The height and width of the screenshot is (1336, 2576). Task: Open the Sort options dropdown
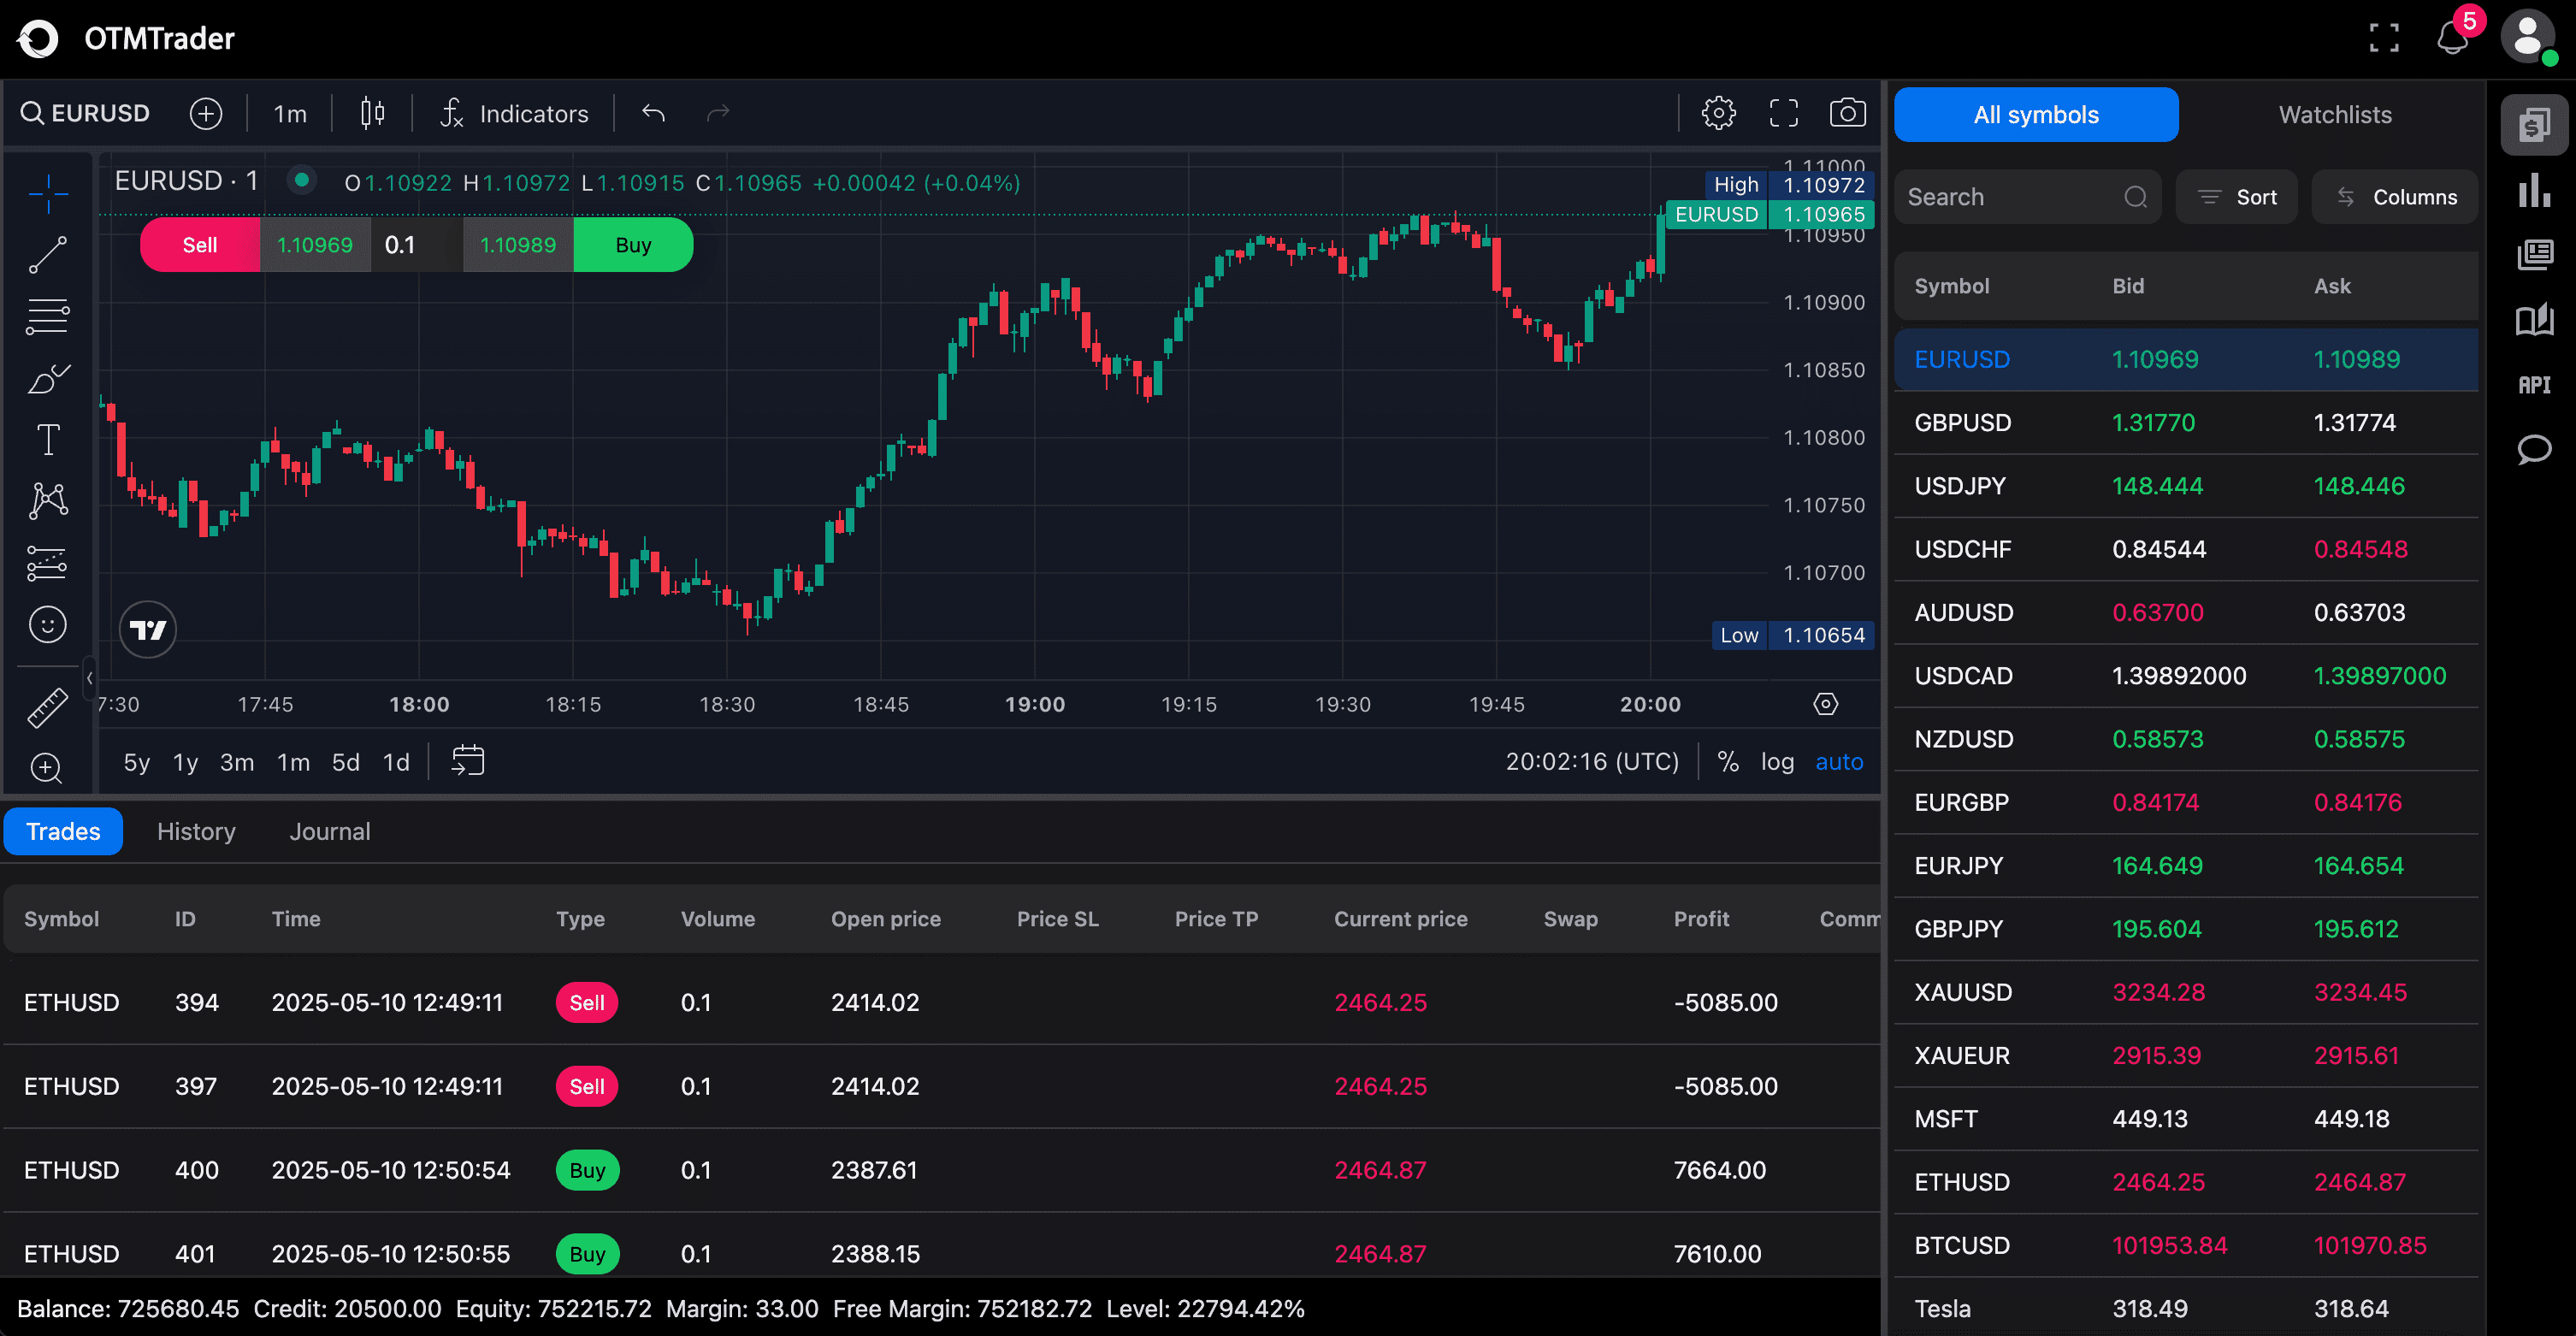click(2236, 197)
